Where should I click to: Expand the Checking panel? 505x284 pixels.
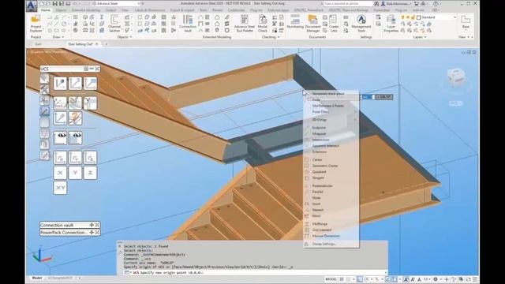click(x=270, y=37)
